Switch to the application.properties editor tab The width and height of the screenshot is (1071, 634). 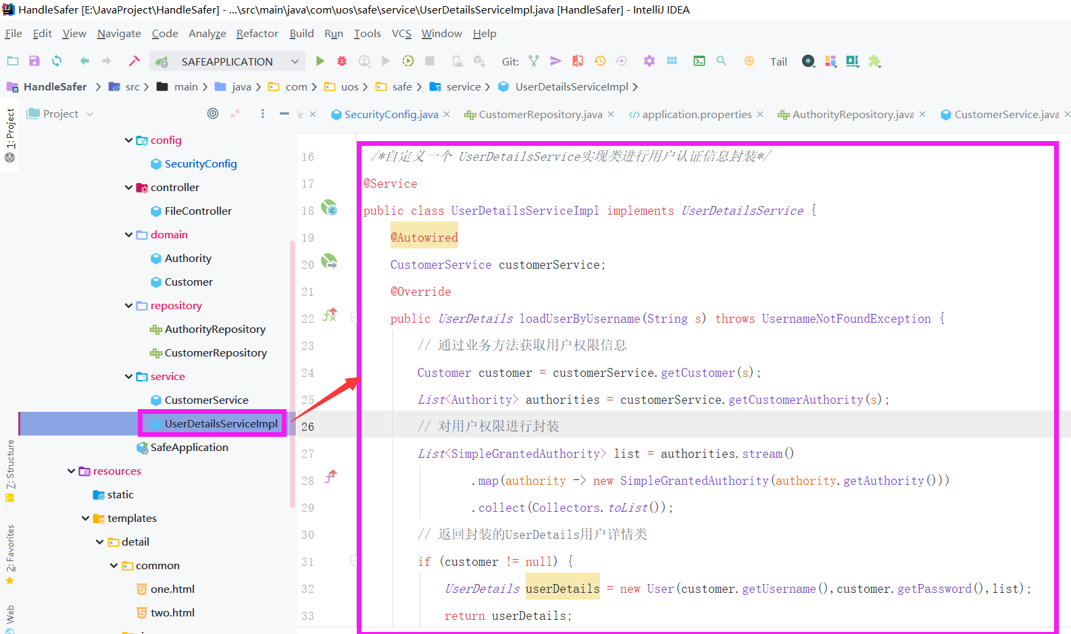coord(696,115)
